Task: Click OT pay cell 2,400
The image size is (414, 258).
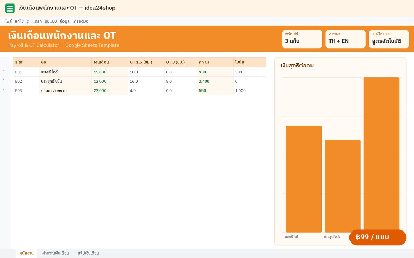Action: 215,81
